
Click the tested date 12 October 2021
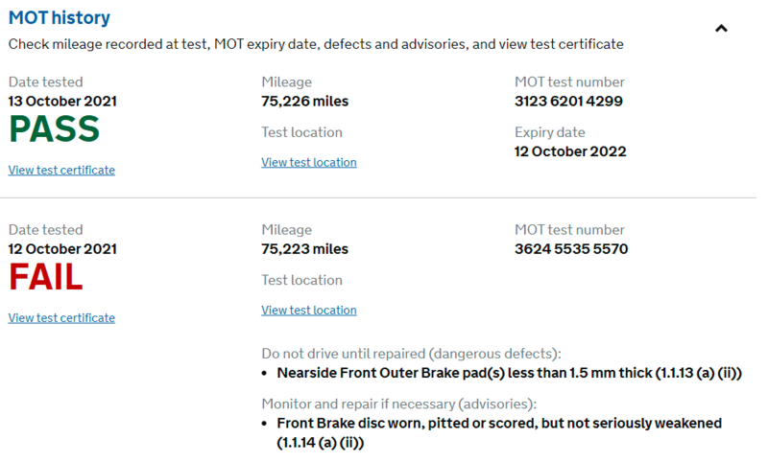tap(62, 248)
